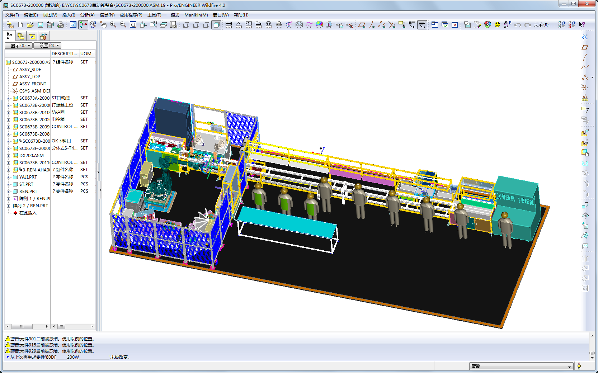The image size is (598, 373).
Task: Select the pan hand tool
Action: (103, 25)
